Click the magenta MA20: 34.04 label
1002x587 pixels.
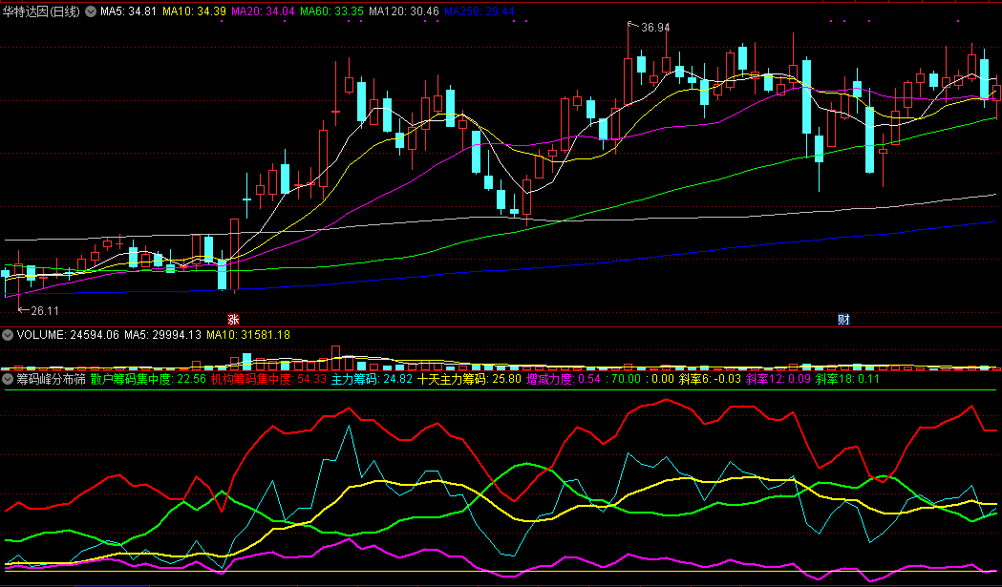pos(264,11)
